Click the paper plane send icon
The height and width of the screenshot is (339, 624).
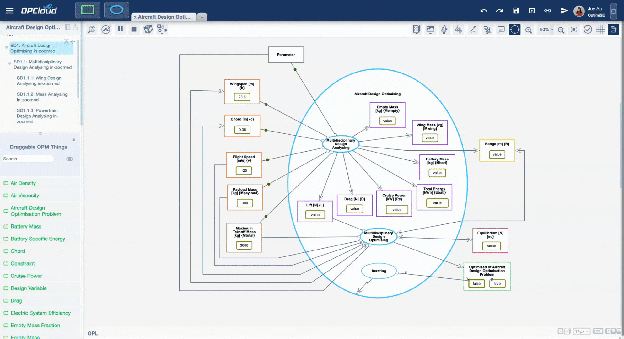[564, 11]
